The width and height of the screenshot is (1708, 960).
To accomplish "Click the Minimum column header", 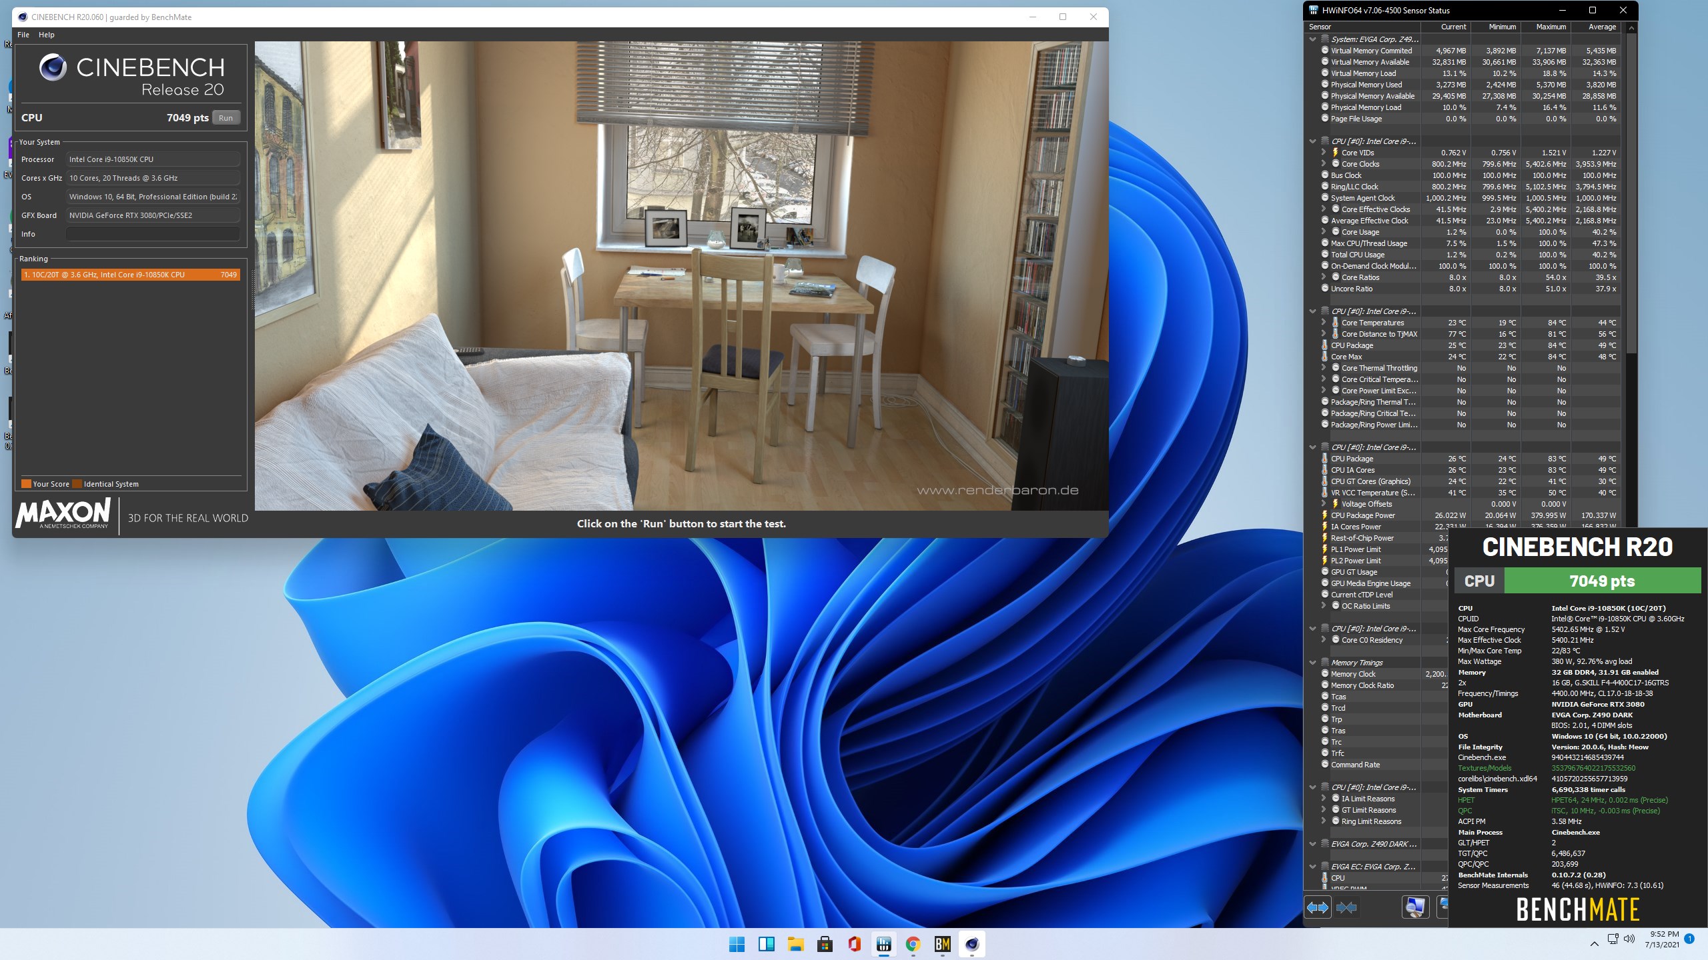I will pos(1496,27).
